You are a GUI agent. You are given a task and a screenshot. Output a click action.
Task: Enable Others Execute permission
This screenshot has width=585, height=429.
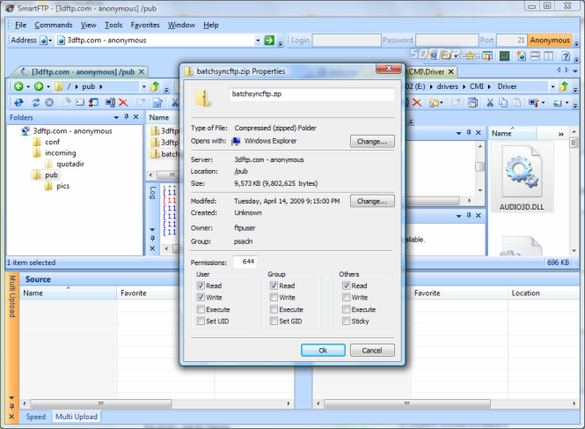tap(347, 309)
